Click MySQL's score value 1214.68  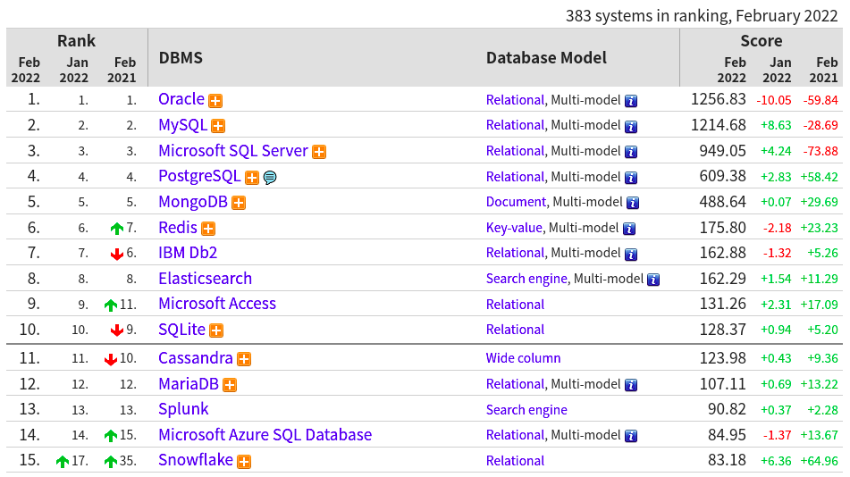(x=719, y=125)
